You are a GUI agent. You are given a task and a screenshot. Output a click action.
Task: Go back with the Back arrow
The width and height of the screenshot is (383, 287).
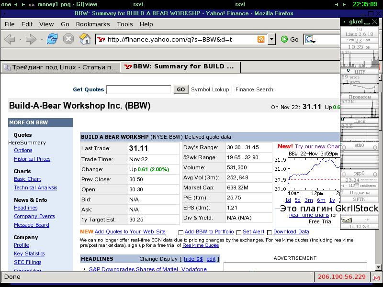coord(10,39)
